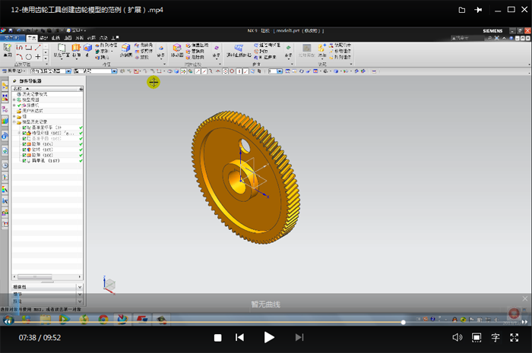The image size is (532, 353).
Task: Mute the video player volume
Action: pyautogui.click(x=457, y=337)
